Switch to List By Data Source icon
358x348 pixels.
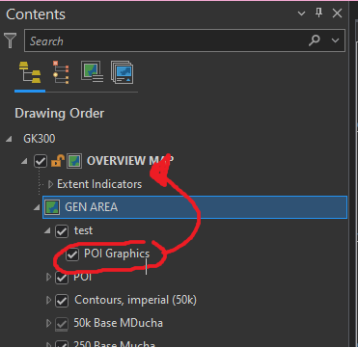tap(61, 72)
